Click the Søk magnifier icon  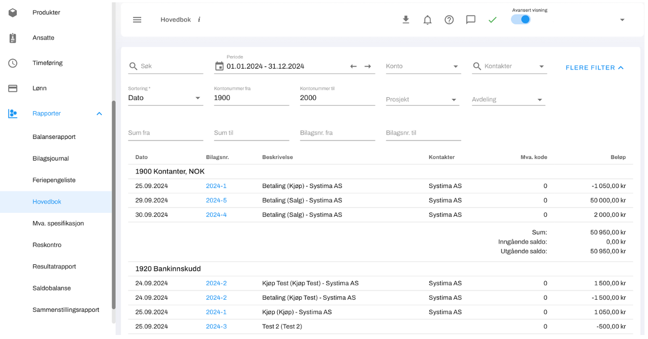tap(133, 66)
